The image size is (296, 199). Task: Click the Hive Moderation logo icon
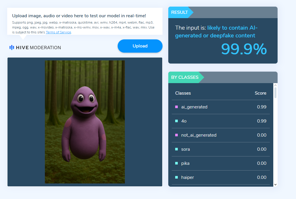tap(12, 47)
